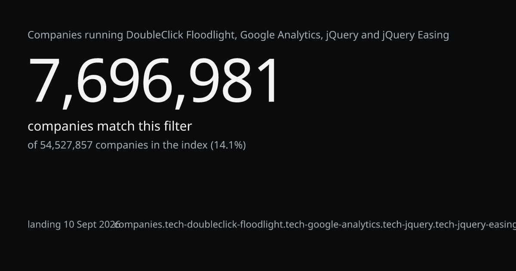
Task: Click 'Google Analytics' in the heading
Action: [281, 35]
